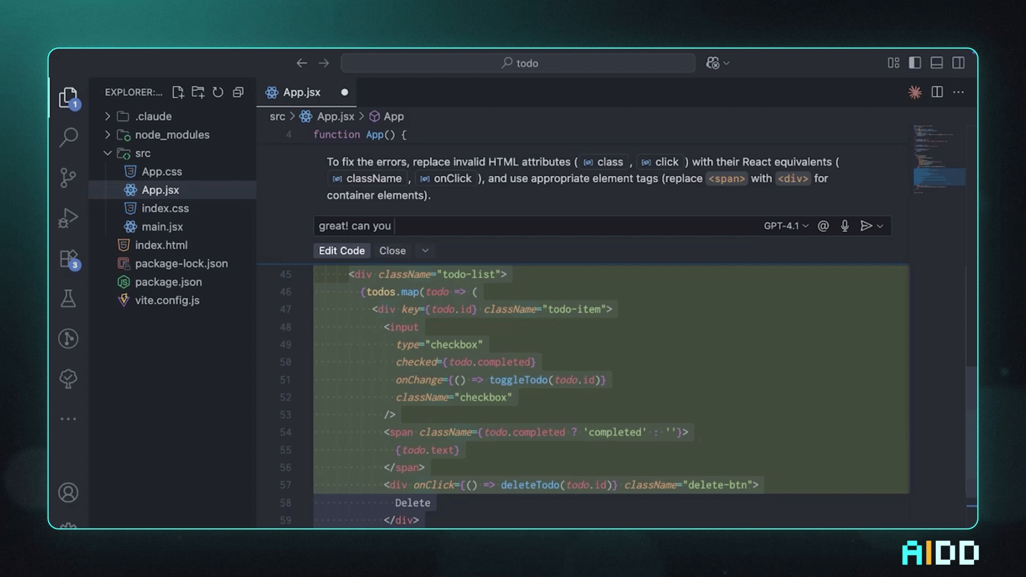Customize layout icon in title bar
Image resolution: width=1026 pixels, height=577 pixels.
pyautogui.click(x=893, y=63)
